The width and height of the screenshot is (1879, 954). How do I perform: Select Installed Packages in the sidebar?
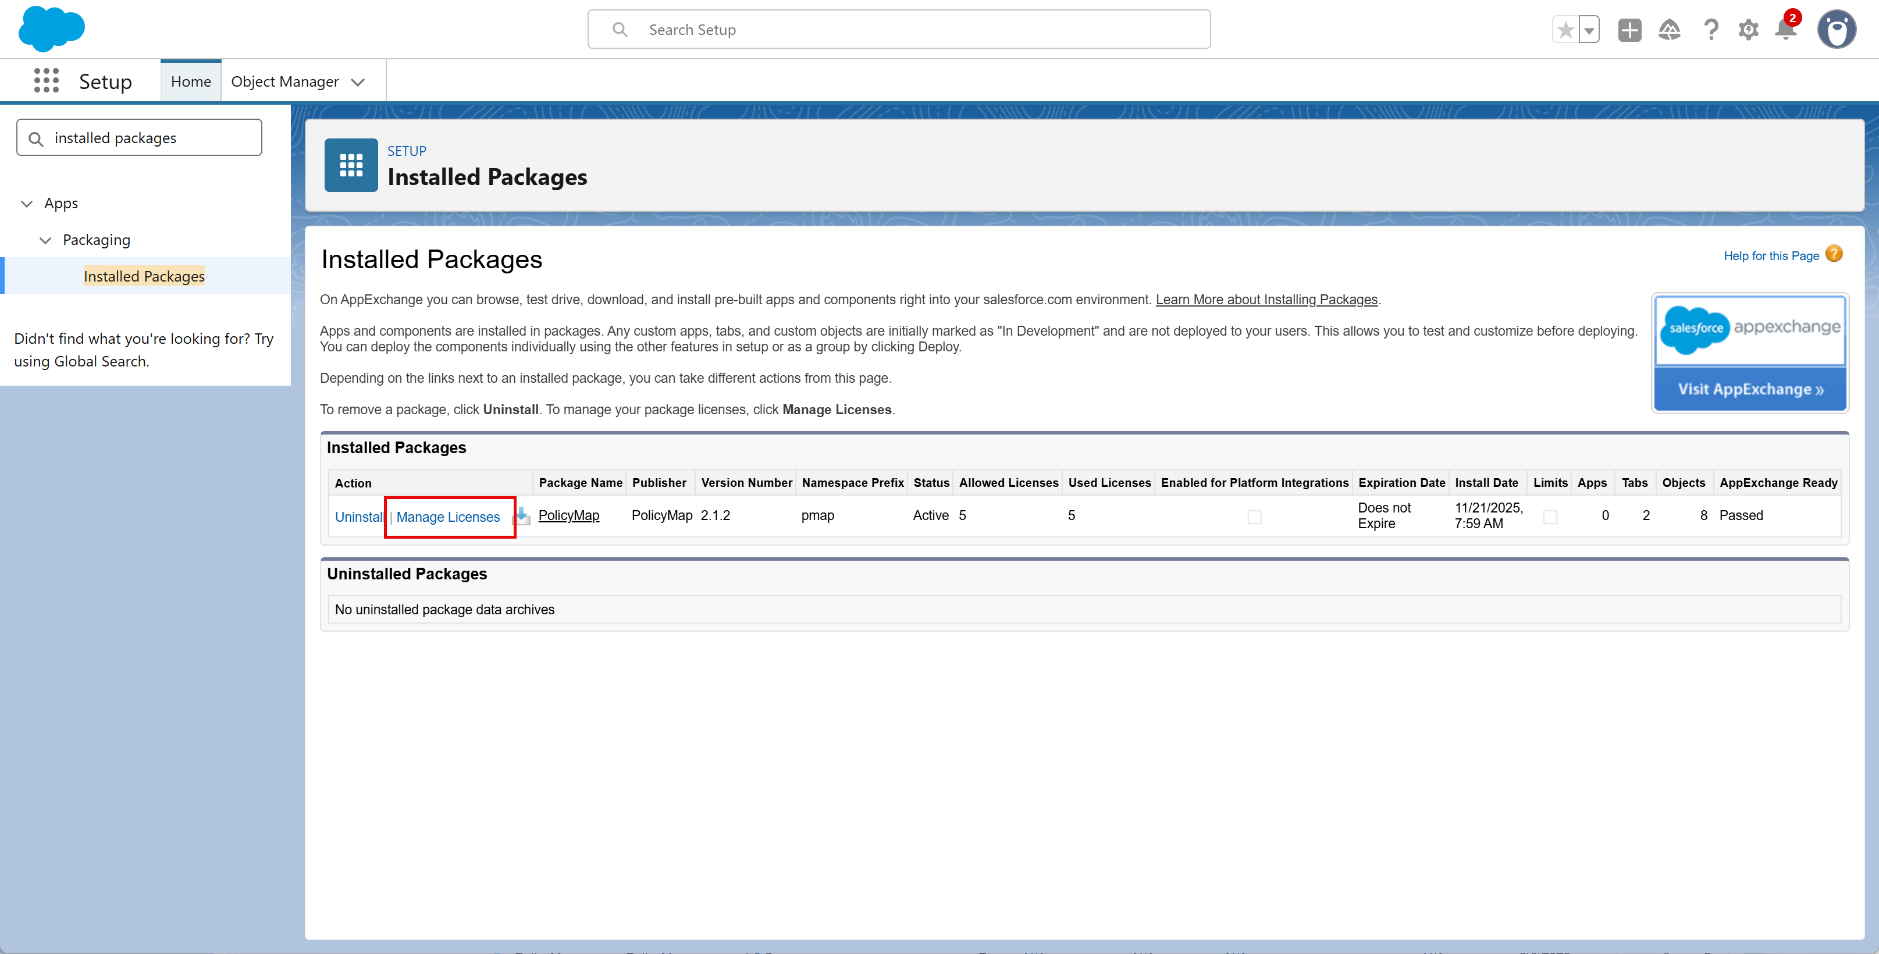click(144, 276)
